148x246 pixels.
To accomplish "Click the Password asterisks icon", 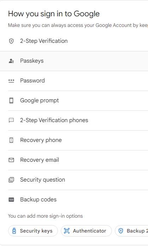I will 11,81.
